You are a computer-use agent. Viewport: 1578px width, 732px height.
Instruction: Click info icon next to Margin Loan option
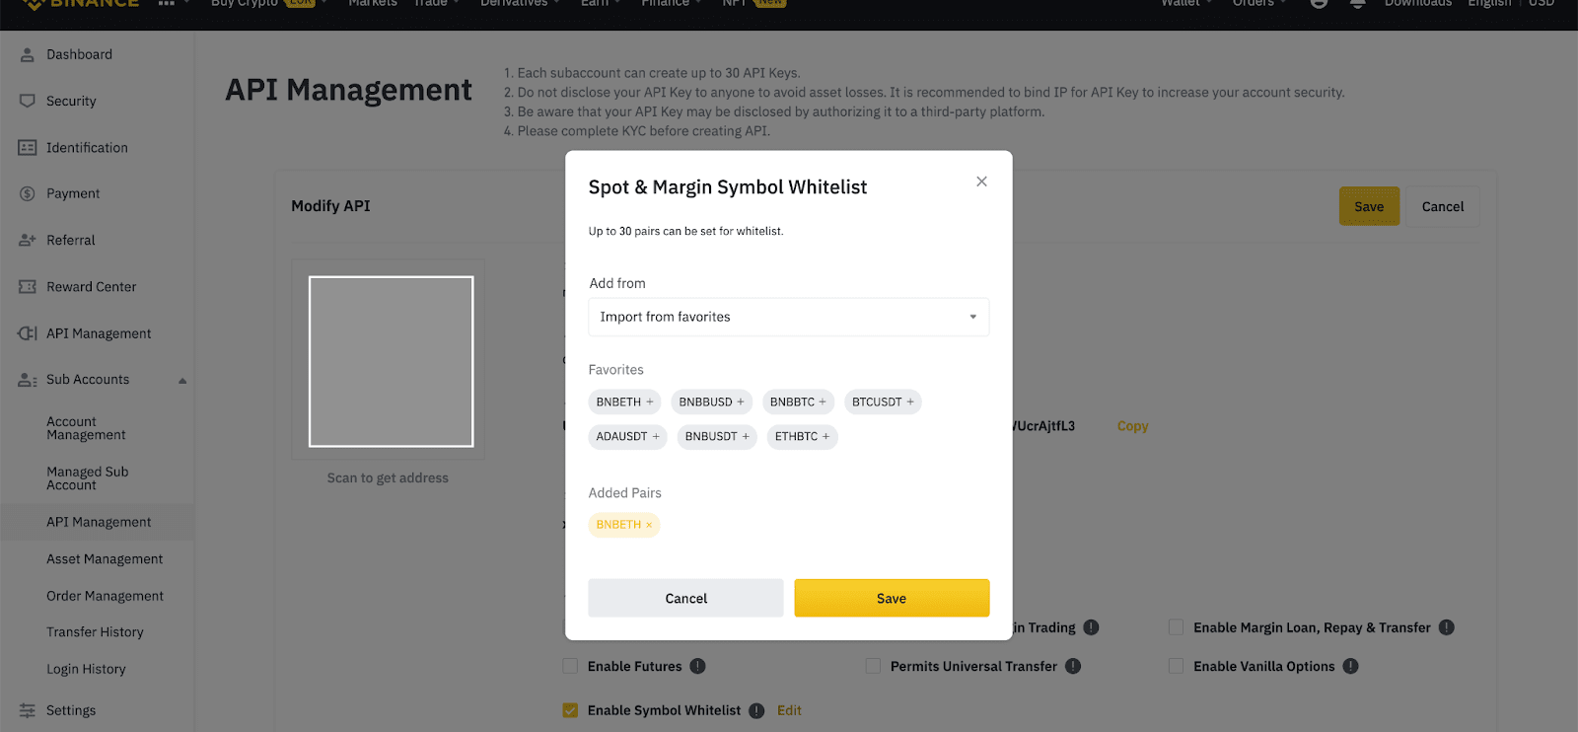(x=1447, y=627)
